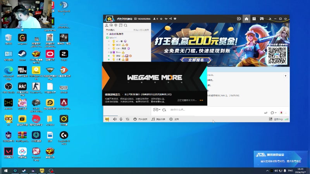Click the register now button on banner
This screenshot has height=174, width=310.
pyautogui.click(x=196, y=60)
